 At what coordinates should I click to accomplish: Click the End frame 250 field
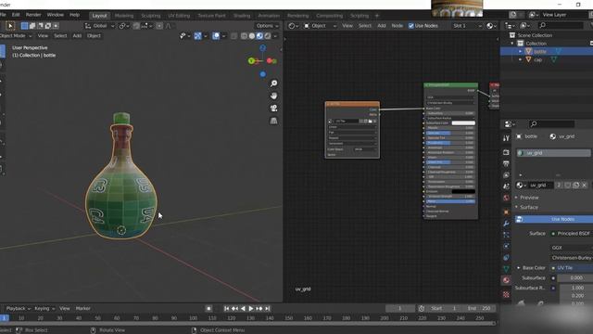479,309
